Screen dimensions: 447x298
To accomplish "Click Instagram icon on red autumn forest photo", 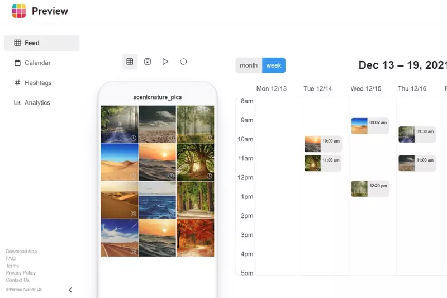I will pyautogui.click(x=209, y=252).
